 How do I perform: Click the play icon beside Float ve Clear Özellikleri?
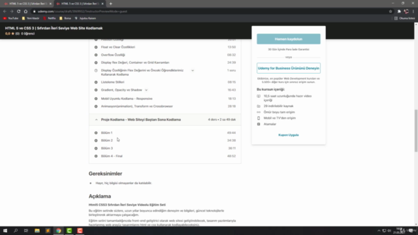(x=96, y=47)
